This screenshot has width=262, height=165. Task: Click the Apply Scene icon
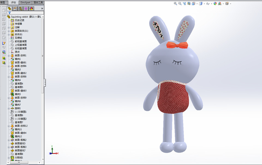[220, 4]
